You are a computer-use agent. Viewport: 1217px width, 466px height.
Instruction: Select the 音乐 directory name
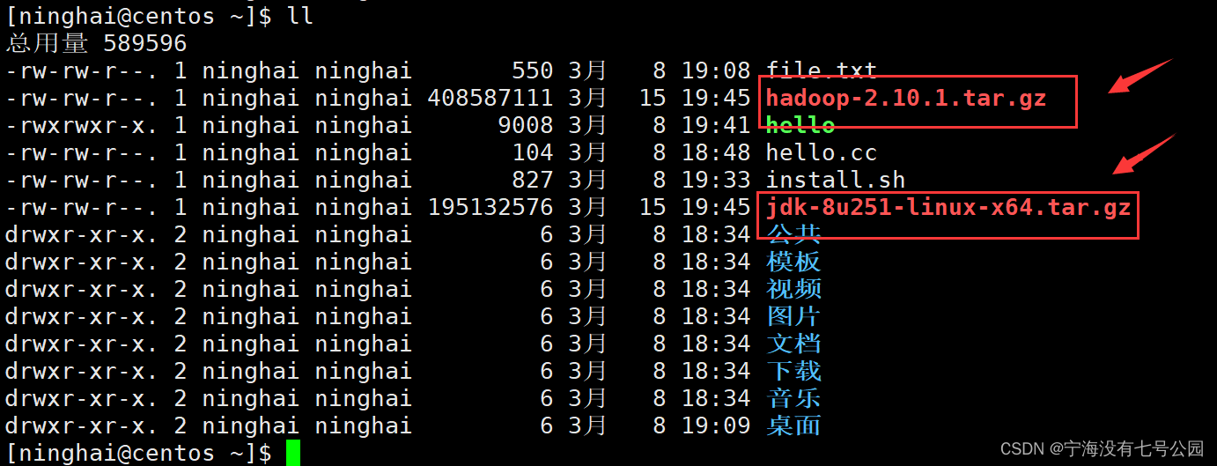point(793,398)
